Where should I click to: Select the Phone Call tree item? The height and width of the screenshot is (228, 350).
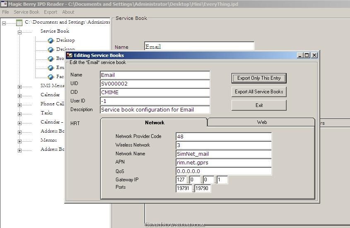click(x=52, y=104)
